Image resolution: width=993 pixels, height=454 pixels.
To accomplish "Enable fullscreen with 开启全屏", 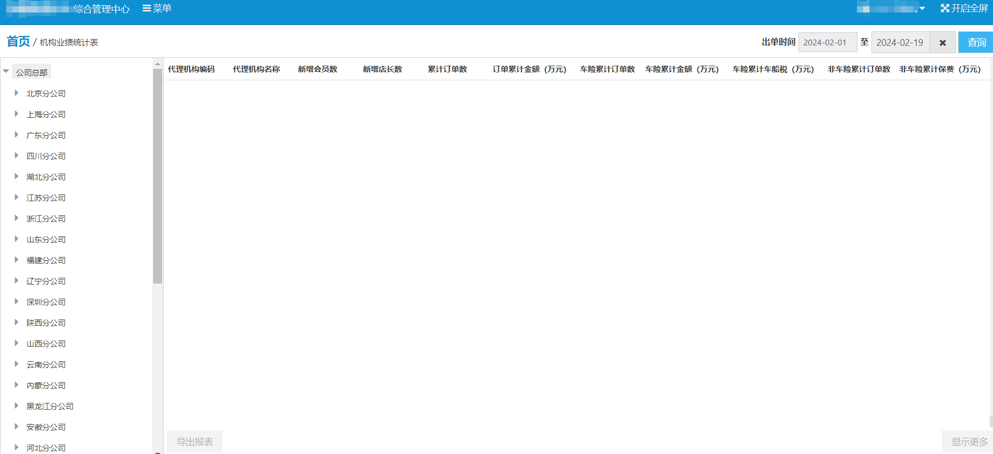I will pyautogui.click(x=964, y=8).
